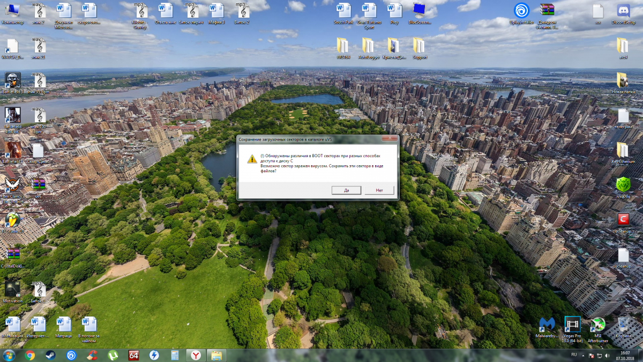Image resolution: width=643 pixels, height=362 pixels.
Task: Click the RU language indicator
Action: click(574, 355)
